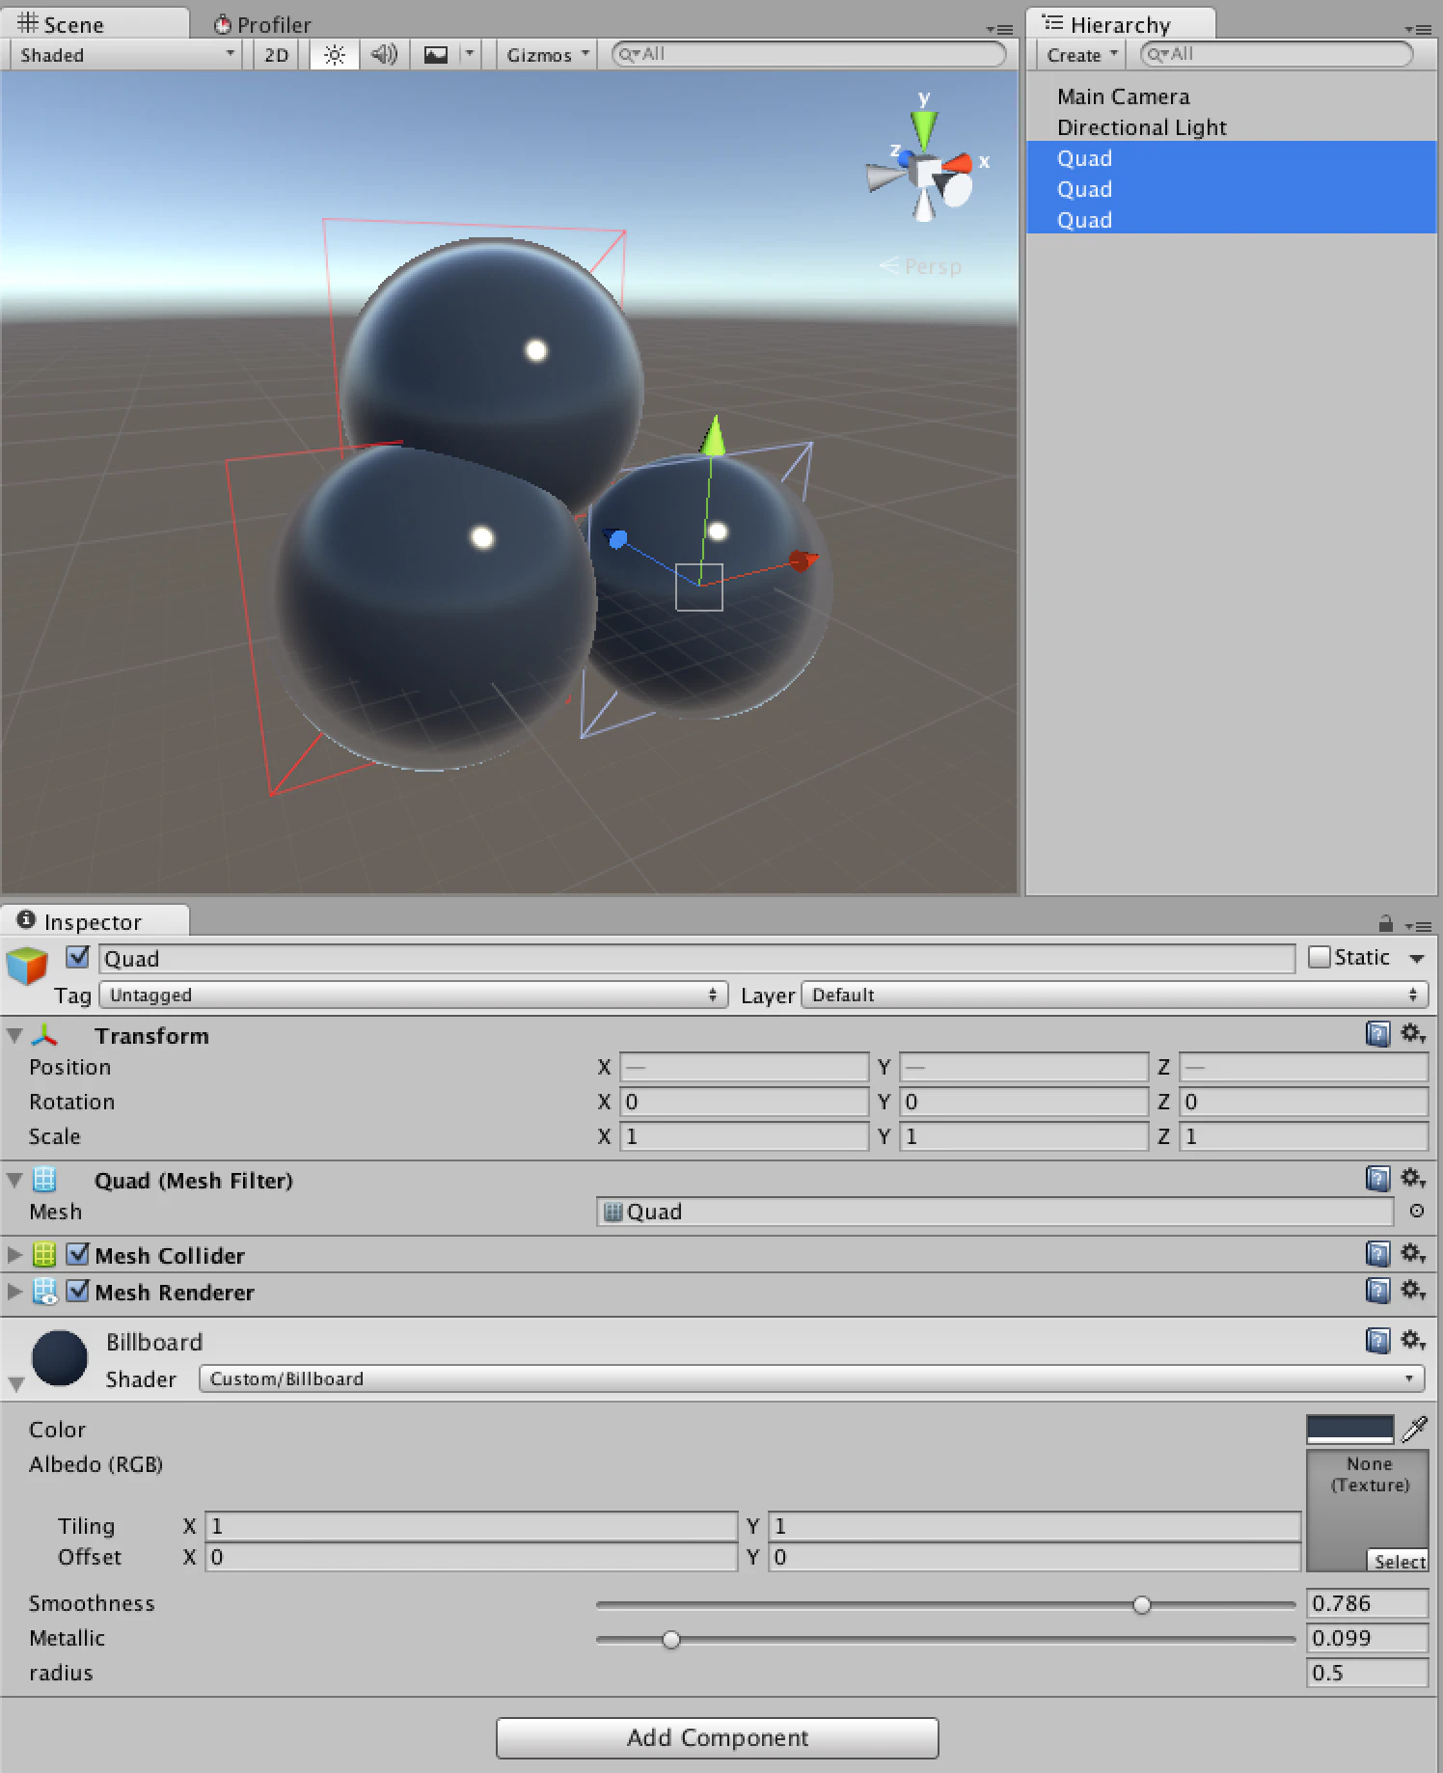1443x1773 pixels.
Task: Select the Hierarchy tab
Action: click(1120, 24)
